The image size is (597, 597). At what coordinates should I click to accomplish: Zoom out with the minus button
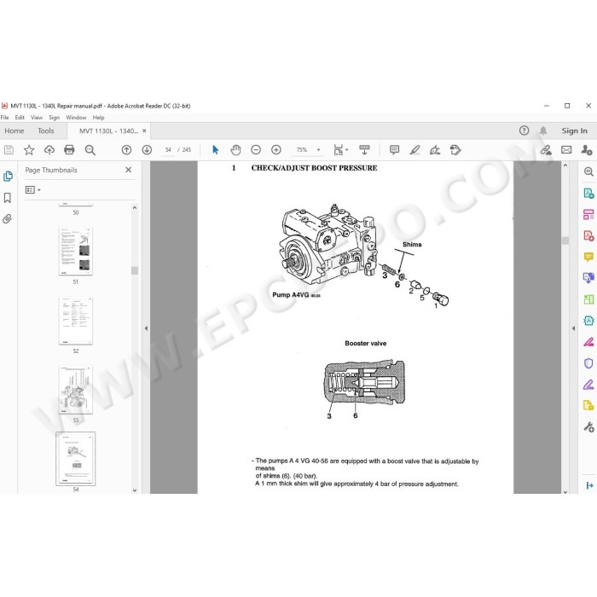256,150
